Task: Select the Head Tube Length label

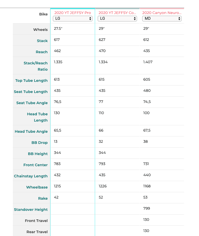Action: click(x=37, y=117)
